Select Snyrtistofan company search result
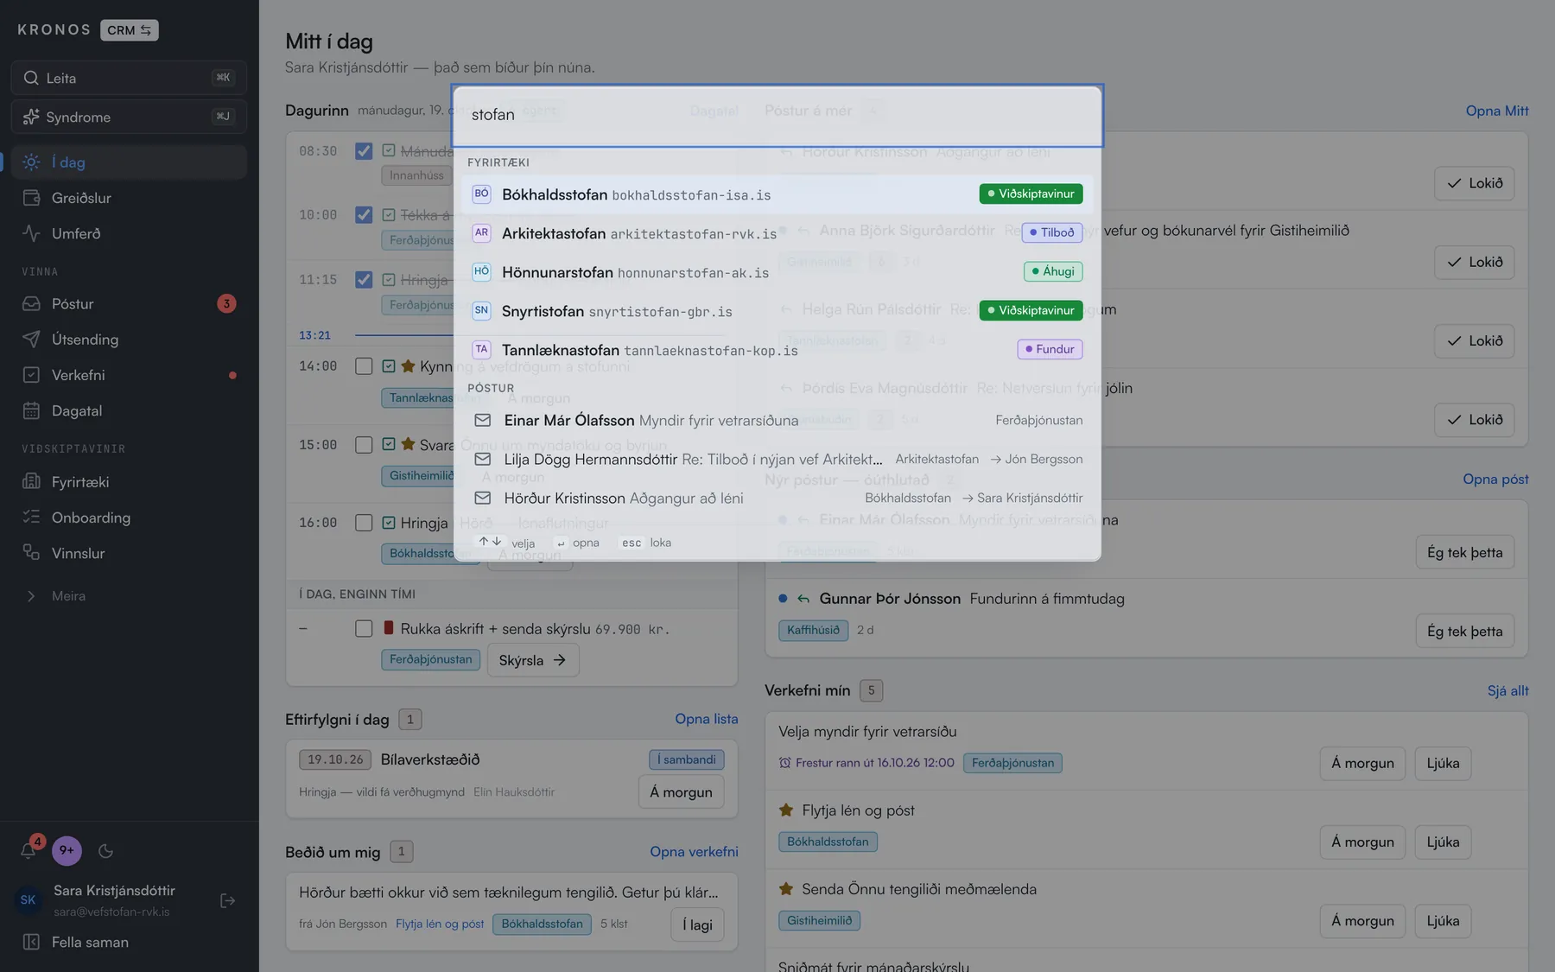The width and height of the screenshot is (1555, 972). point(777,311)
